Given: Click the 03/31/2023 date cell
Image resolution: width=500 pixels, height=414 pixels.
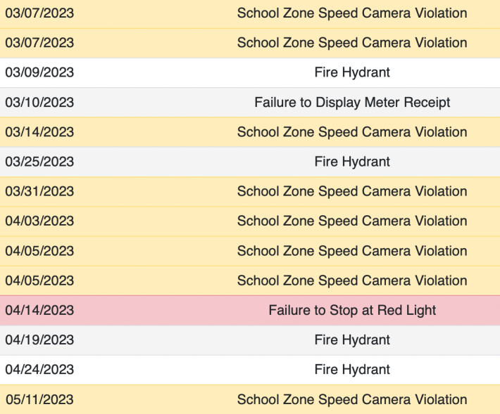Looking at the screenshot, I should coord(39,191).
